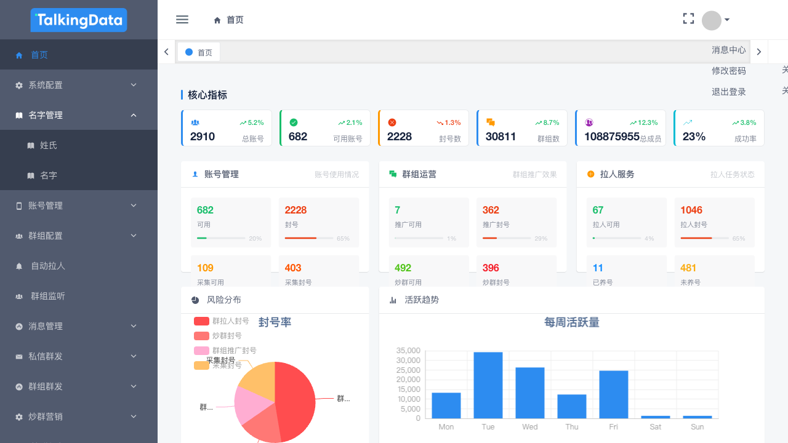Open the user avatar dropdown
788x443 pixels.
[715, 20]
